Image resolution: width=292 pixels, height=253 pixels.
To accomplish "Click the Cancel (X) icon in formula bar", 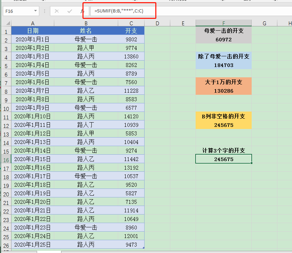I will click(x=57, y=11).
